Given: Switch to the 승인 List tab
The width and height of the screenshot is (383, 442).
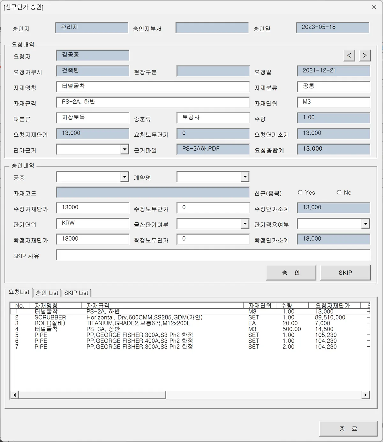Looking at the screenshot, I should point(47,293).
